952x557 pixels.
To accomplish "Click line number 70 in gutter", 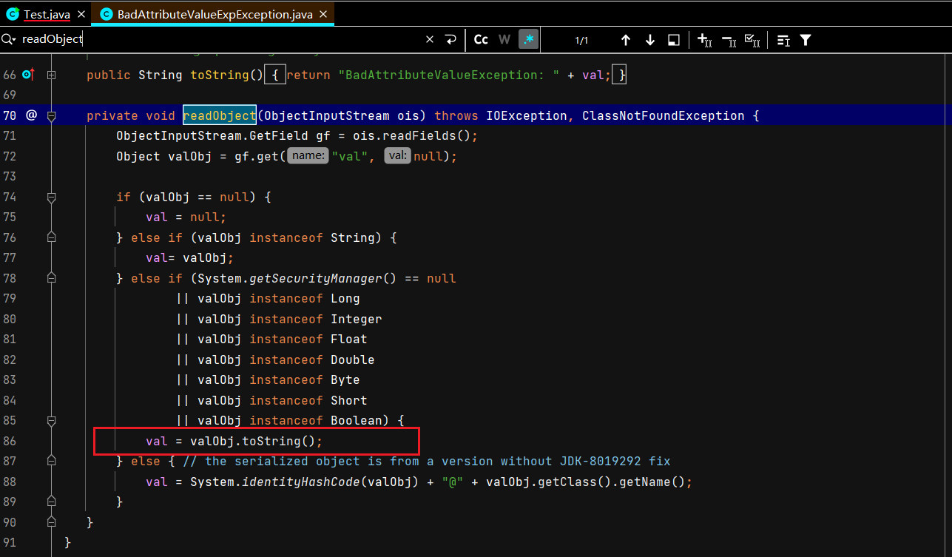I will [10, 115].
